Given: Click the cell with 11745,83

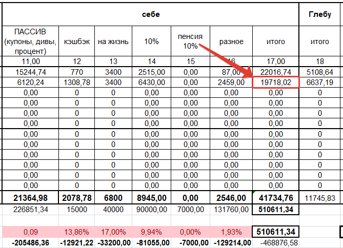Looking at the screenshot, I should click(319, 198).
